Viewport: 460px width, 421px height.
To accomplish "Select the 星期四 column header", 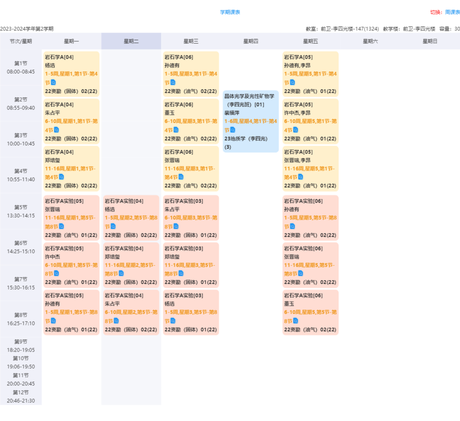I will pos(251,41).
